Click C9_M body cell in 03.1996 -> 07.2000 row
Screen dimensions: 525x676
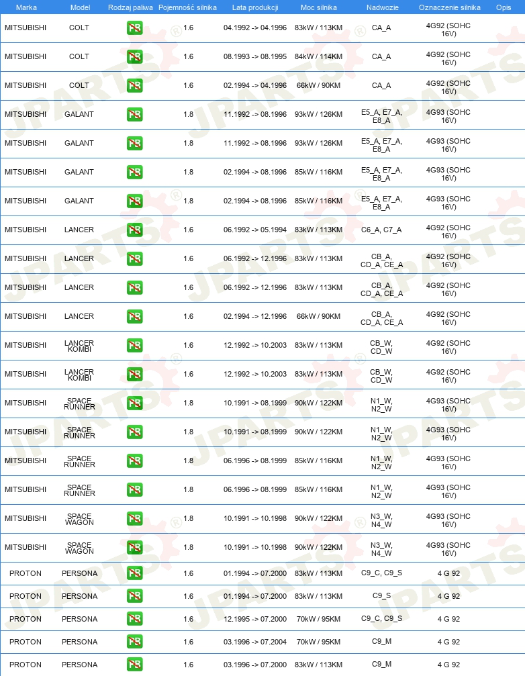(x=382, y=665)
